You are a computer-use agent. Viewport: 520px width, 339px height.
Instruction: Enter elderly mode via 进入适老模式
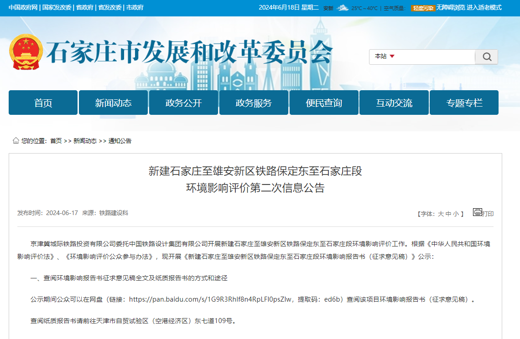coord(485,8)
